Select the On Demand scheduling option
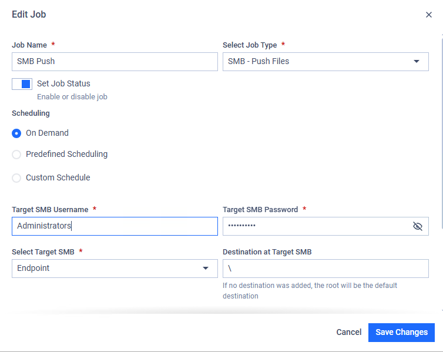443x352 pixels. (x=16, y=133)
